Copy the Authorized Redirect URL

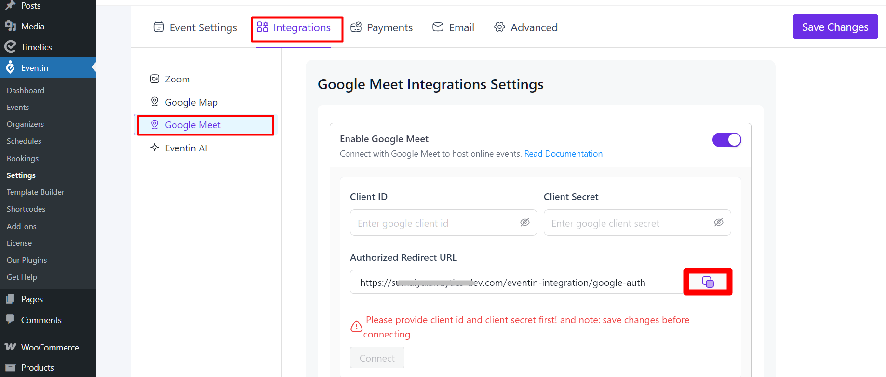pos(708,282)
